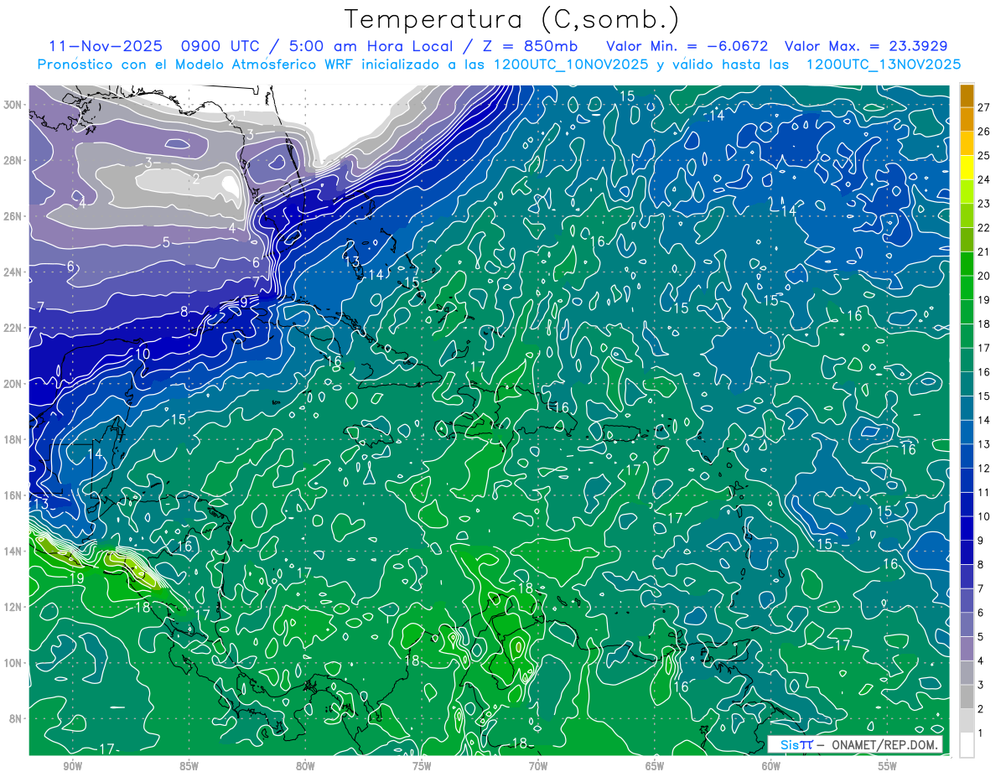Click the "Valor Min. = -6.0672" text
This screenshot has height=777, width=1006.
pos(687,46)
